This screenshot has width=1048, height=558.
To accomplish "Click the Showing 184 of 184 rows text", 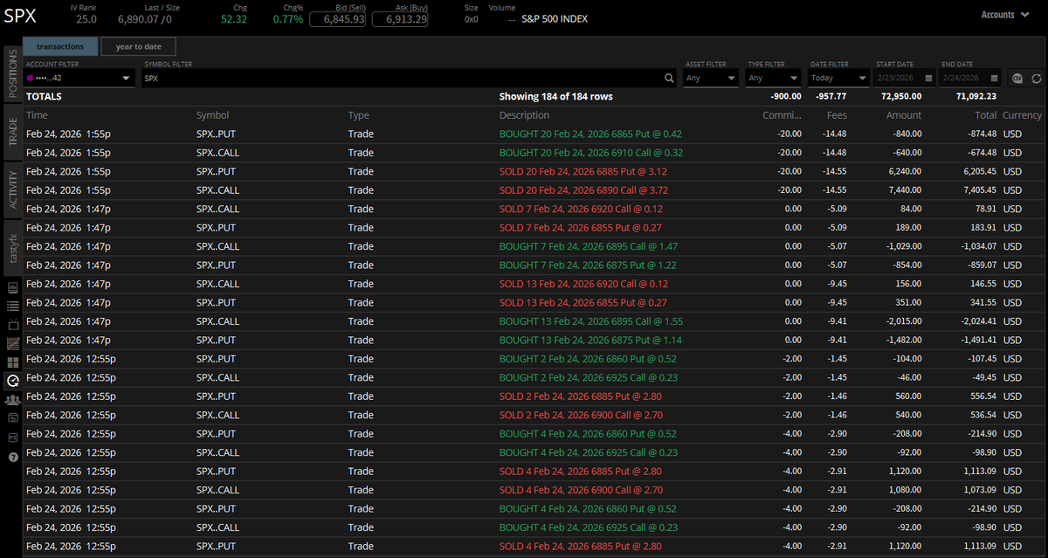I will point(555,97).
